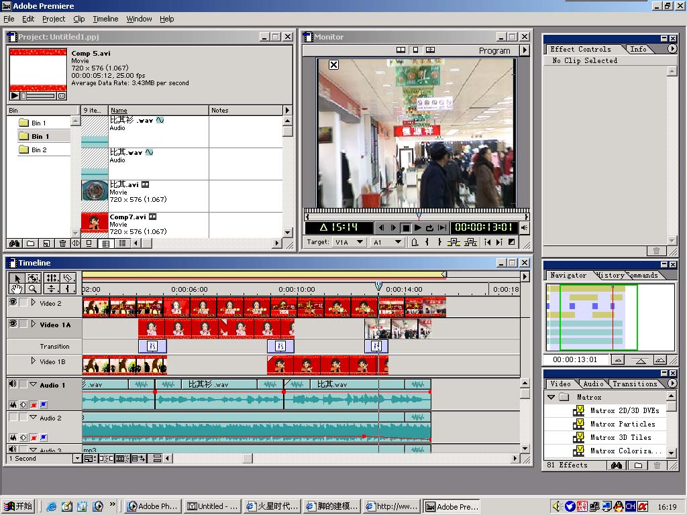
Task: Expand the Video 1A track
Action: pyautogui.click(x=34, y=324)
